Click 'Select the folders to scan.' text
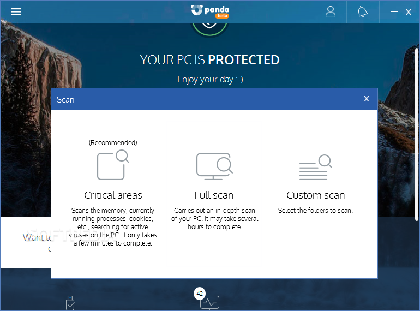Viewport: 420px width, 311px height. [315, 211]
